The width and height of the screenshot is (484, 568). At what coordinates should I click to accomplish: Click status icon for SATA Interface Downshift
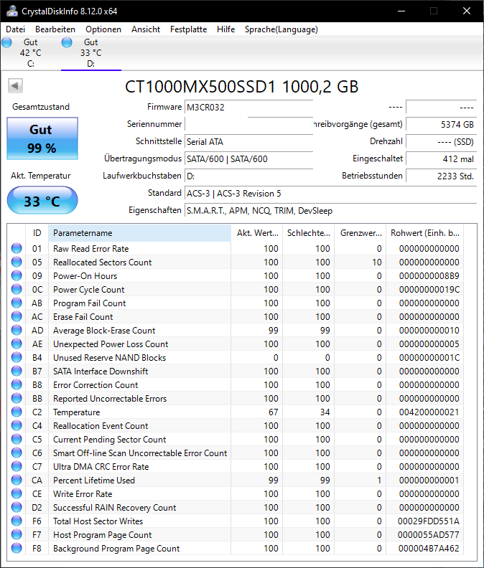(x=17, y=371)
